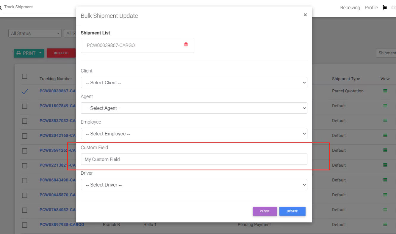The height and width of the screenshot is (234, 396).
Task: Close the dialog with the X icon
Action: point(305,15)
